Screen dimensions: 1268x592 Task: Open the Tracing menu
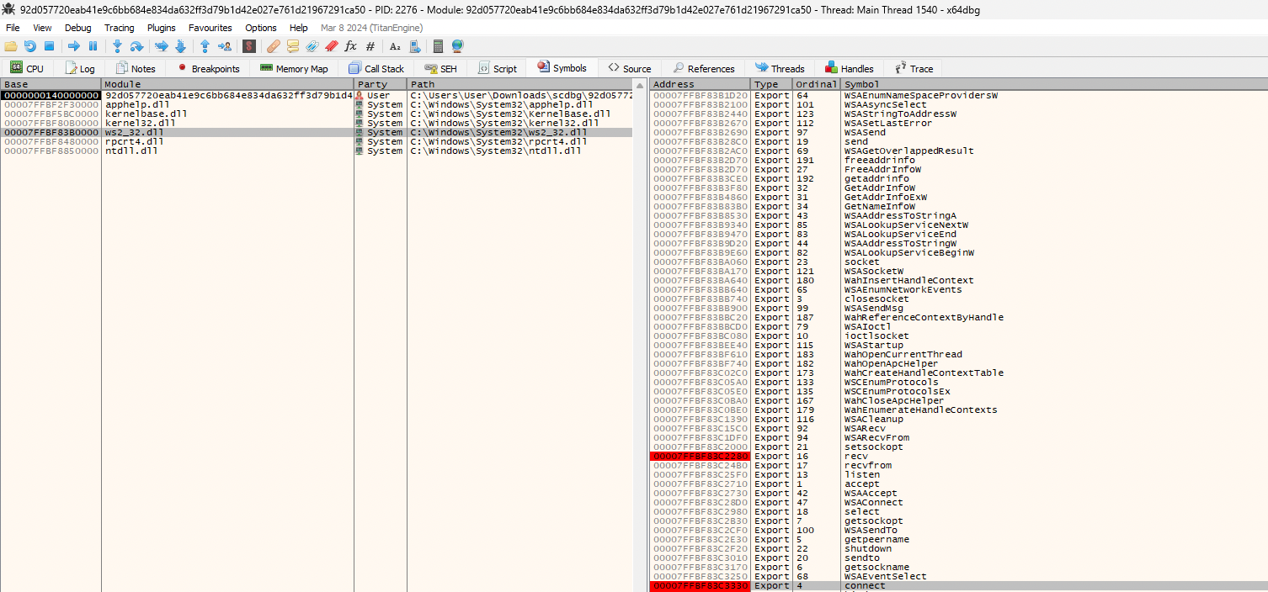(120, 28)
